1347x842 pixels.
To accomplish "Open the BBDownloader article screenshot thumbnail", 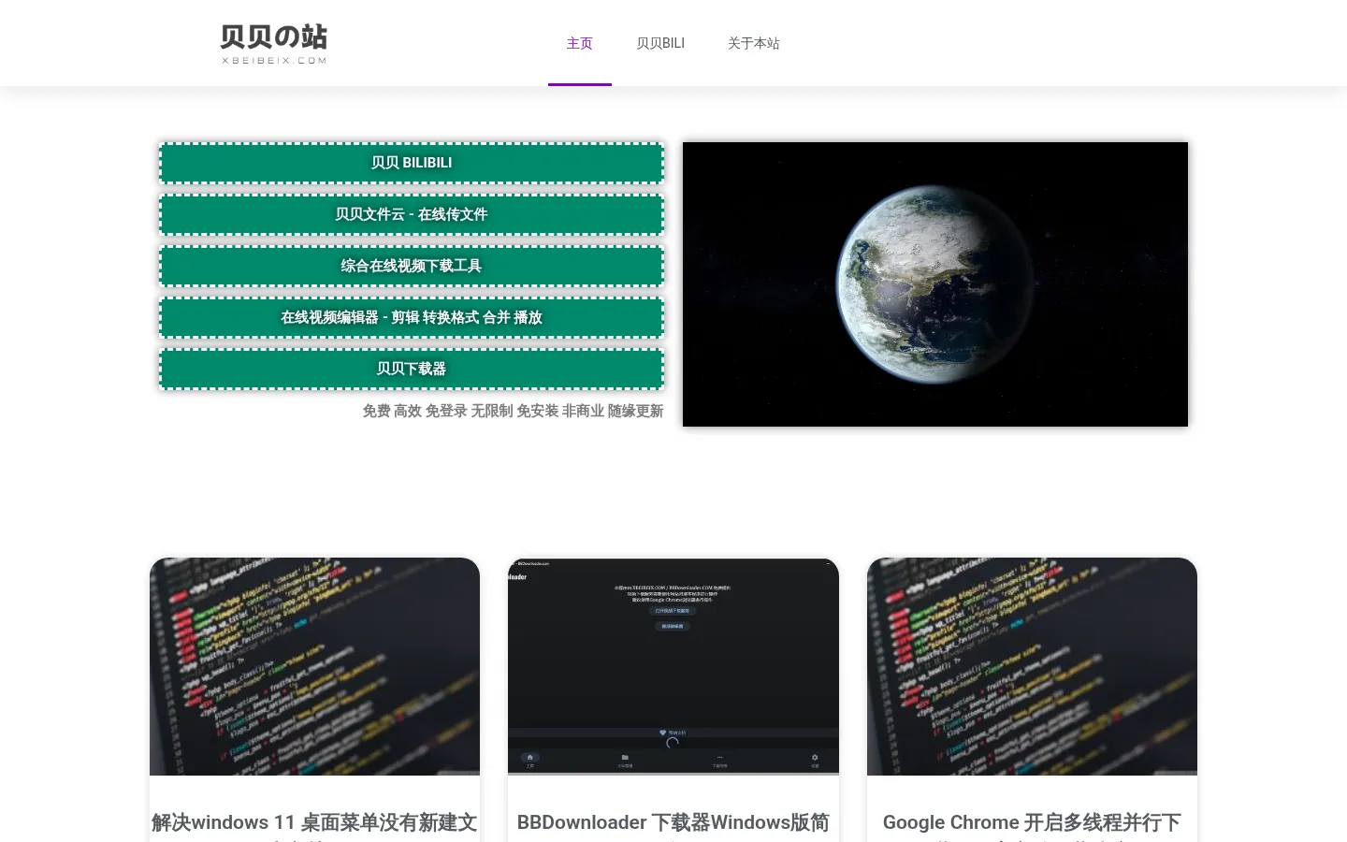I will coord(673,666).
